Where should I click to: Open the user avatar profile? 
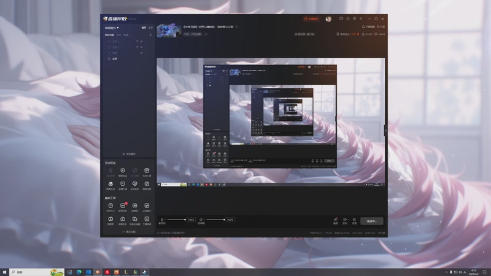[328, 19]
